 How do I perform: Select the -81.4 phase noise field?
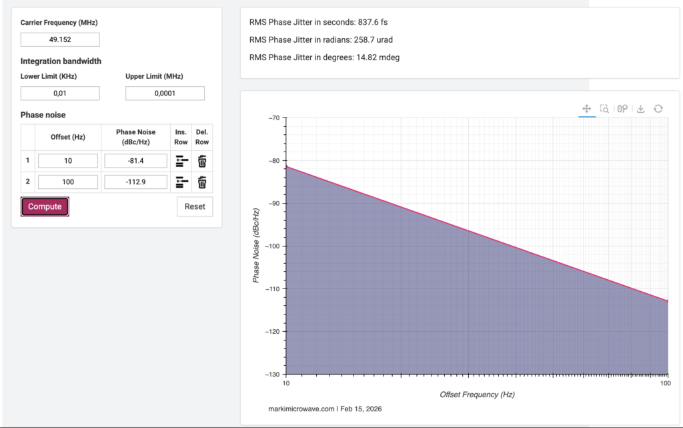click(135, 161)
